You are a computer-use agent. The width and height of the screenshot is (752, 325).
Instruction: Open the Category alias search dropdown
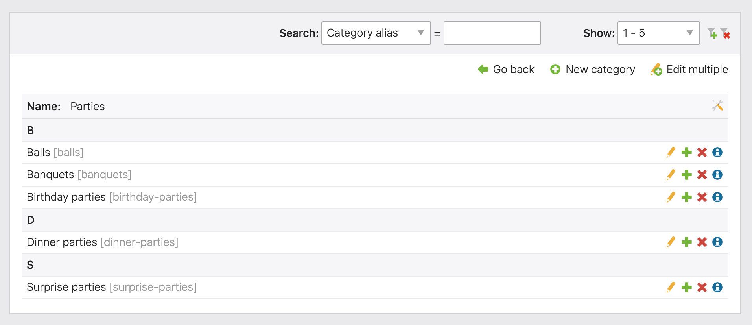(376, 33)
